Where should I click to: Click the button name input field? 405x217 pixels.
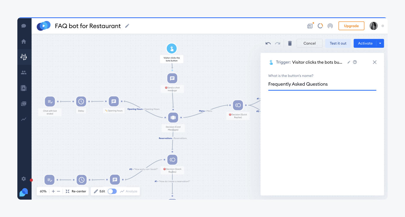[322, 84]
